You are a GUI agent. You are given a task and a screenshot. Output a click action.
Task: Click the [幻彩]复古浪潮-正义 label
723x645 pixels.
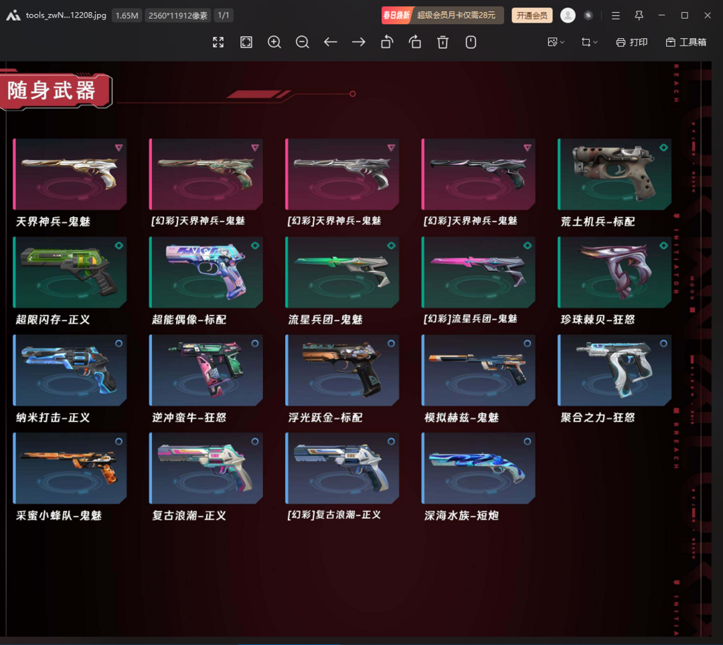(x=334, y=515)
